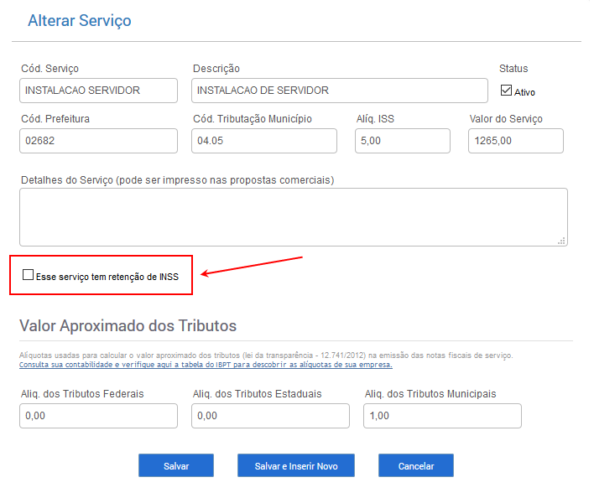Image resolution: width=594 pixels, height=493 pixels.
Task: Cancel editing with the Cancelar button
Action: pyautogui.click(x=416, y=465)
